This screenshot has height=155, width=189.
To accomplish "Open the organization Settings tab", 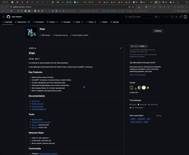I will point(114,22).
